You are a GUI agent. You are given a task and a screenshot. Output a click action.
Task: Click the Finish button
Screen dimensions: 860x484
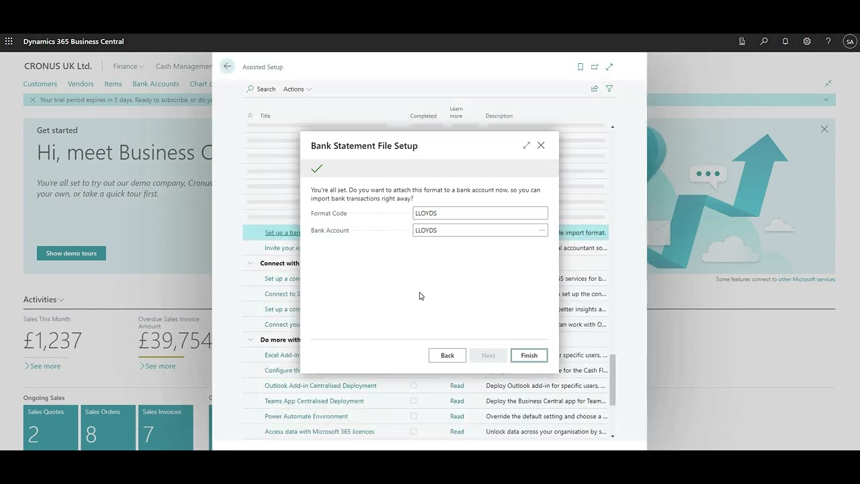coord(529,356)
